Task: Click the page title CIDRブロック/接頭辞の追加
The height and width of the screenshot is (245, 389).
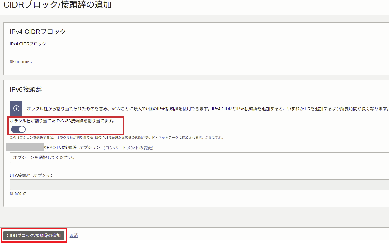Action: pyautogui.click(x=57, y=5)
